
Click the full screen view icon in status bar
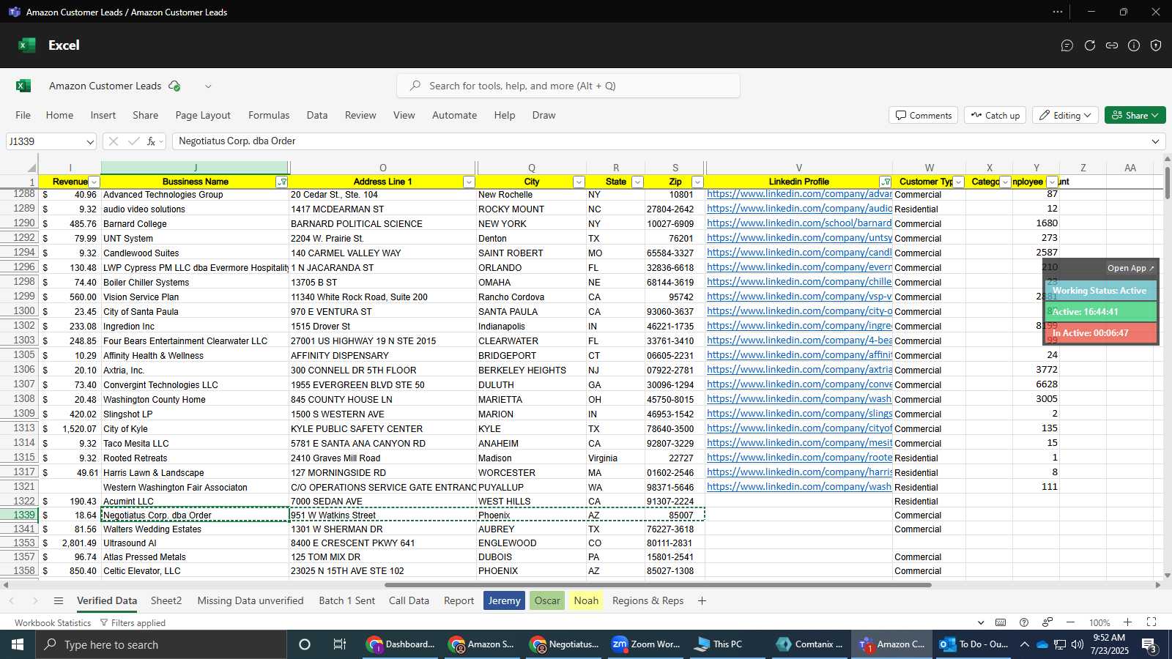point(1151,622)
